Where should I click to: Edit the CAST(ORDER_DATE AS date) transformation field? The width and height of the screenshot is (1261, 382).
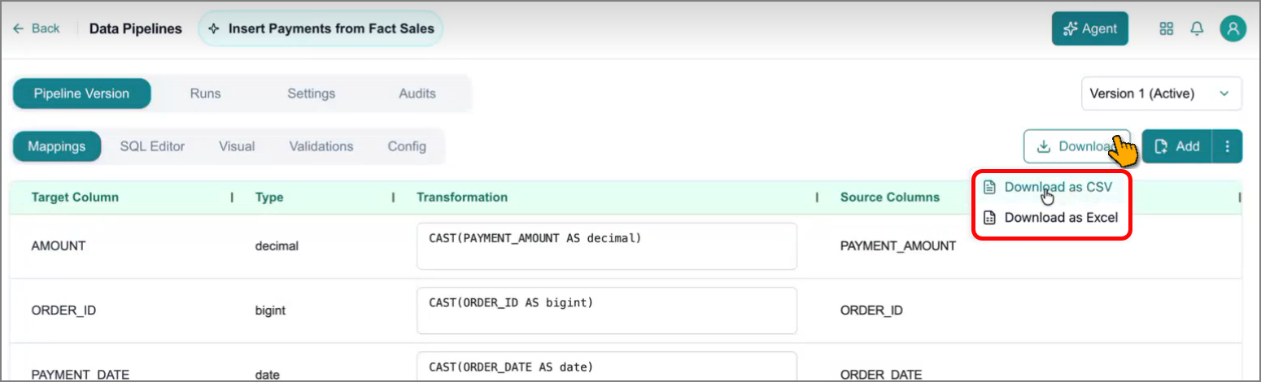607,366
